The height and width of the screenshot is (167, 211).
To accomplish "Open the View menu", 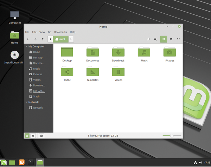I will pyautogui.click(x=42, y=32).
